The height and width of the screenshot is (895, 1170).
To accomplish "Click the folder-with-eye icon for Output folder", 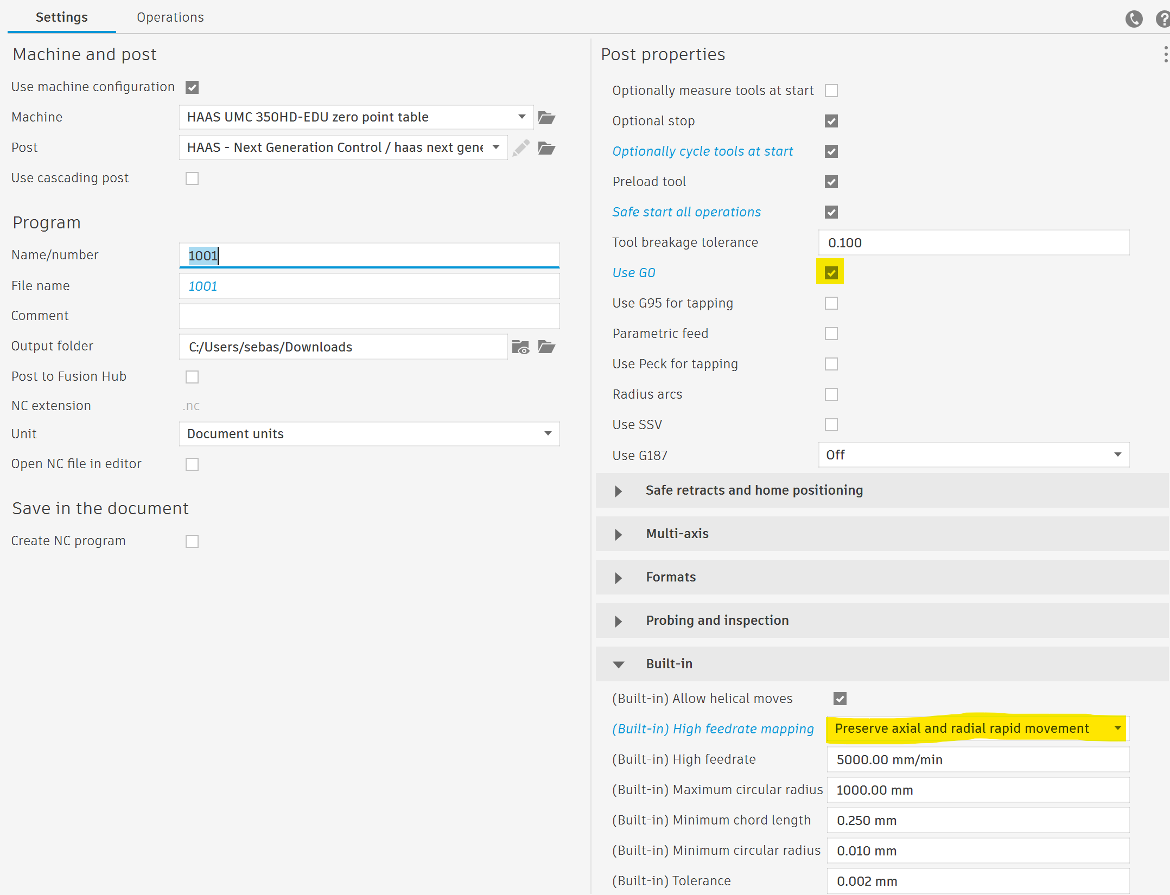I will click(520, 347).
